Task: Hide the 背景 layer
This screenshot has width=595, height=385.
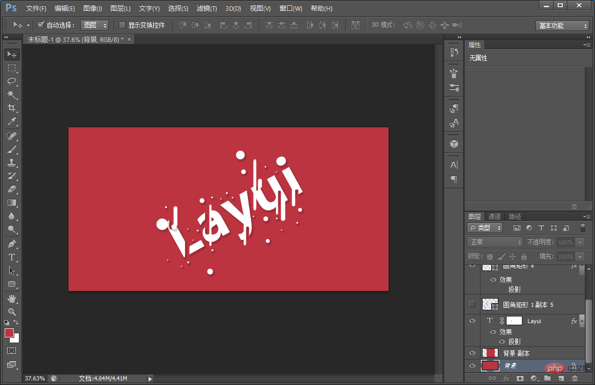Action: [x=472, y=366]
